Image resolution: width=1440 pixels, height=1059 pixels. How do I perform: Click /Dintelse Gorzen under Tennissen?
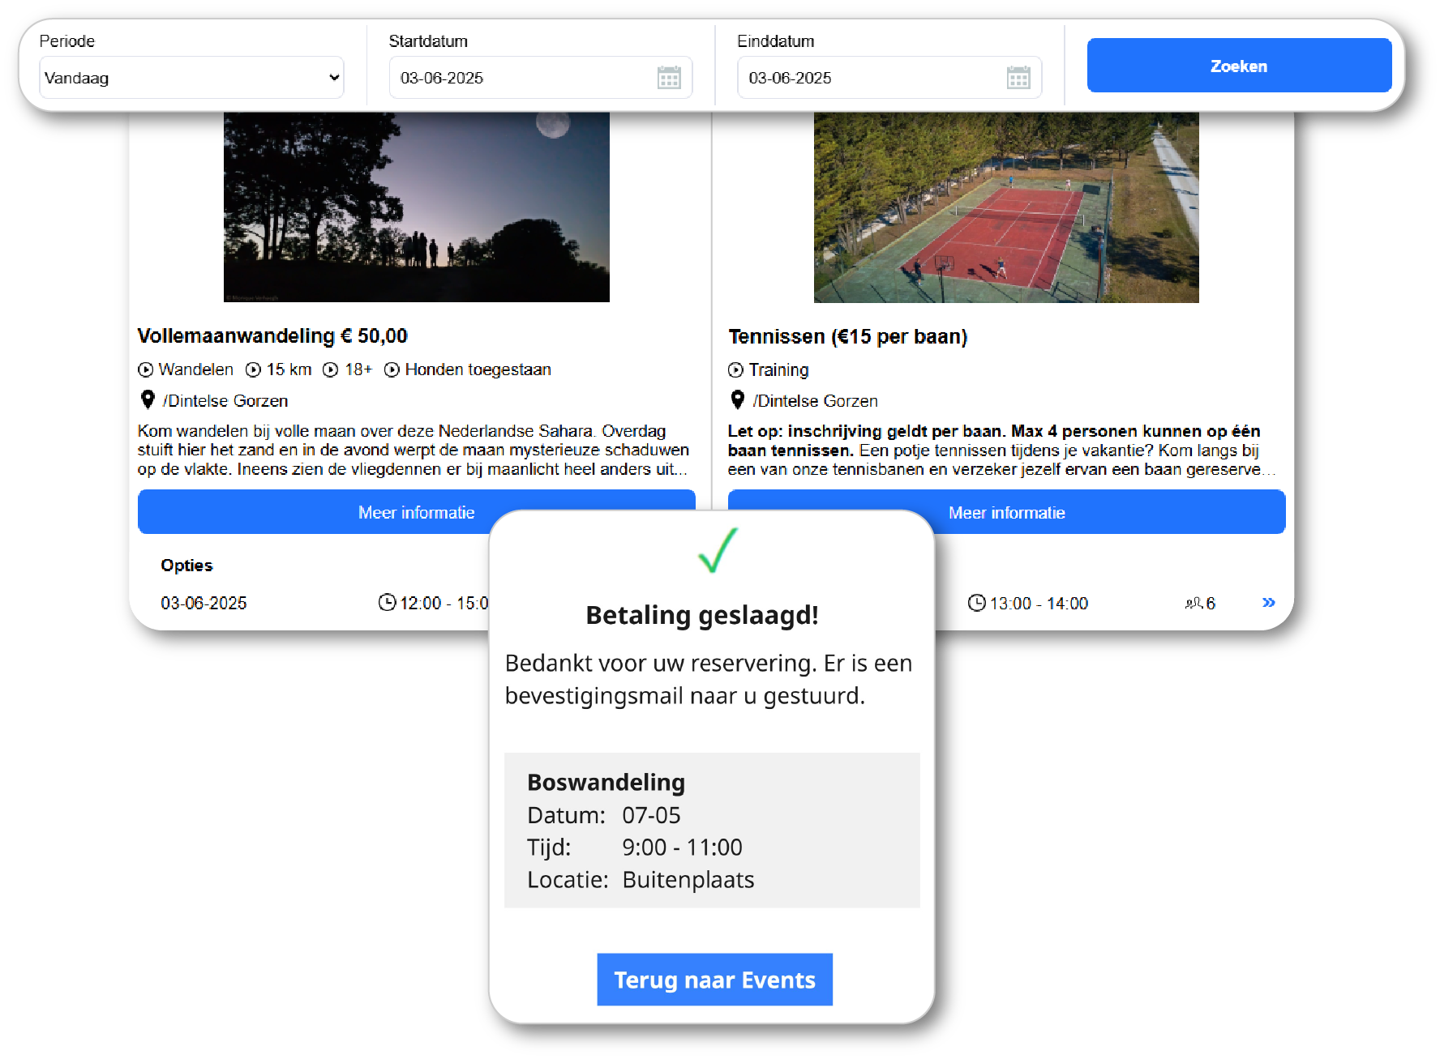[x=815, y=401]
